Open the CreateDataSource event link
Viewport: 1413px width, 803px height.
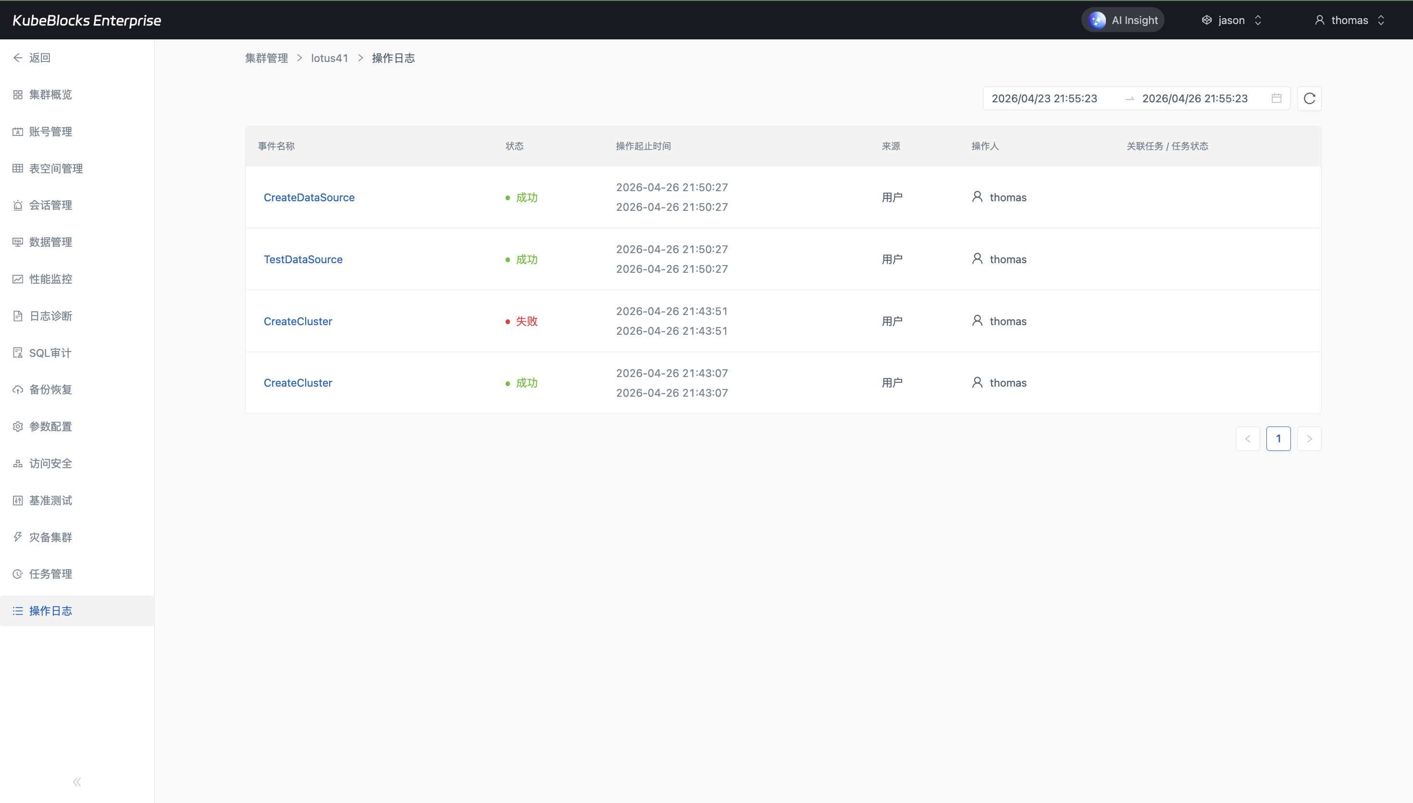click(x=309, y=197)
